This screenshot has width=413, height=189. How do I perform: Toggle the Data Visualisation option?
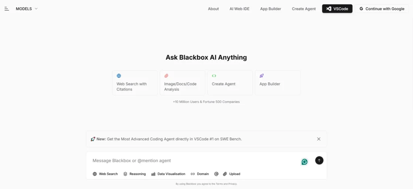coord(168,174)
